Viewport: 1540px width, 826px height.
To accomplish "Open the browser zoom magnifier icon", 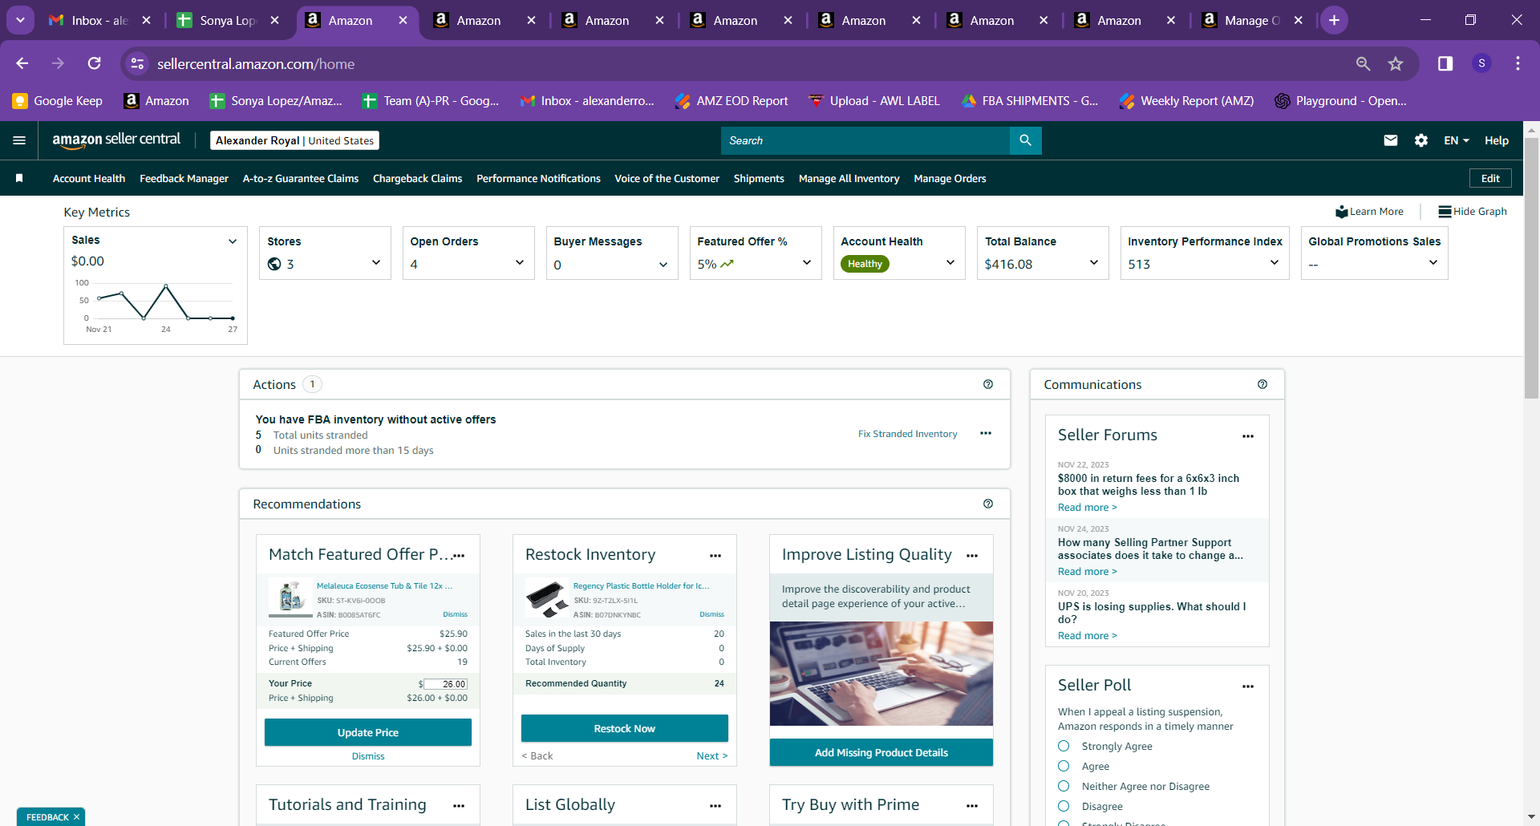I will tap(1363, 63).
